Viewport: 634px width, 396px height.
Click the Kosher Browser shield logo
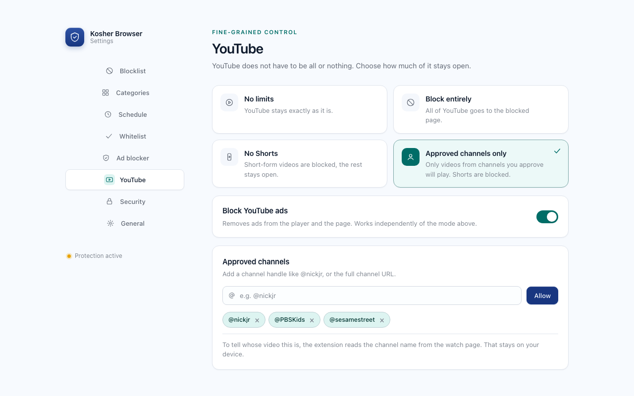tap(75, 37)
